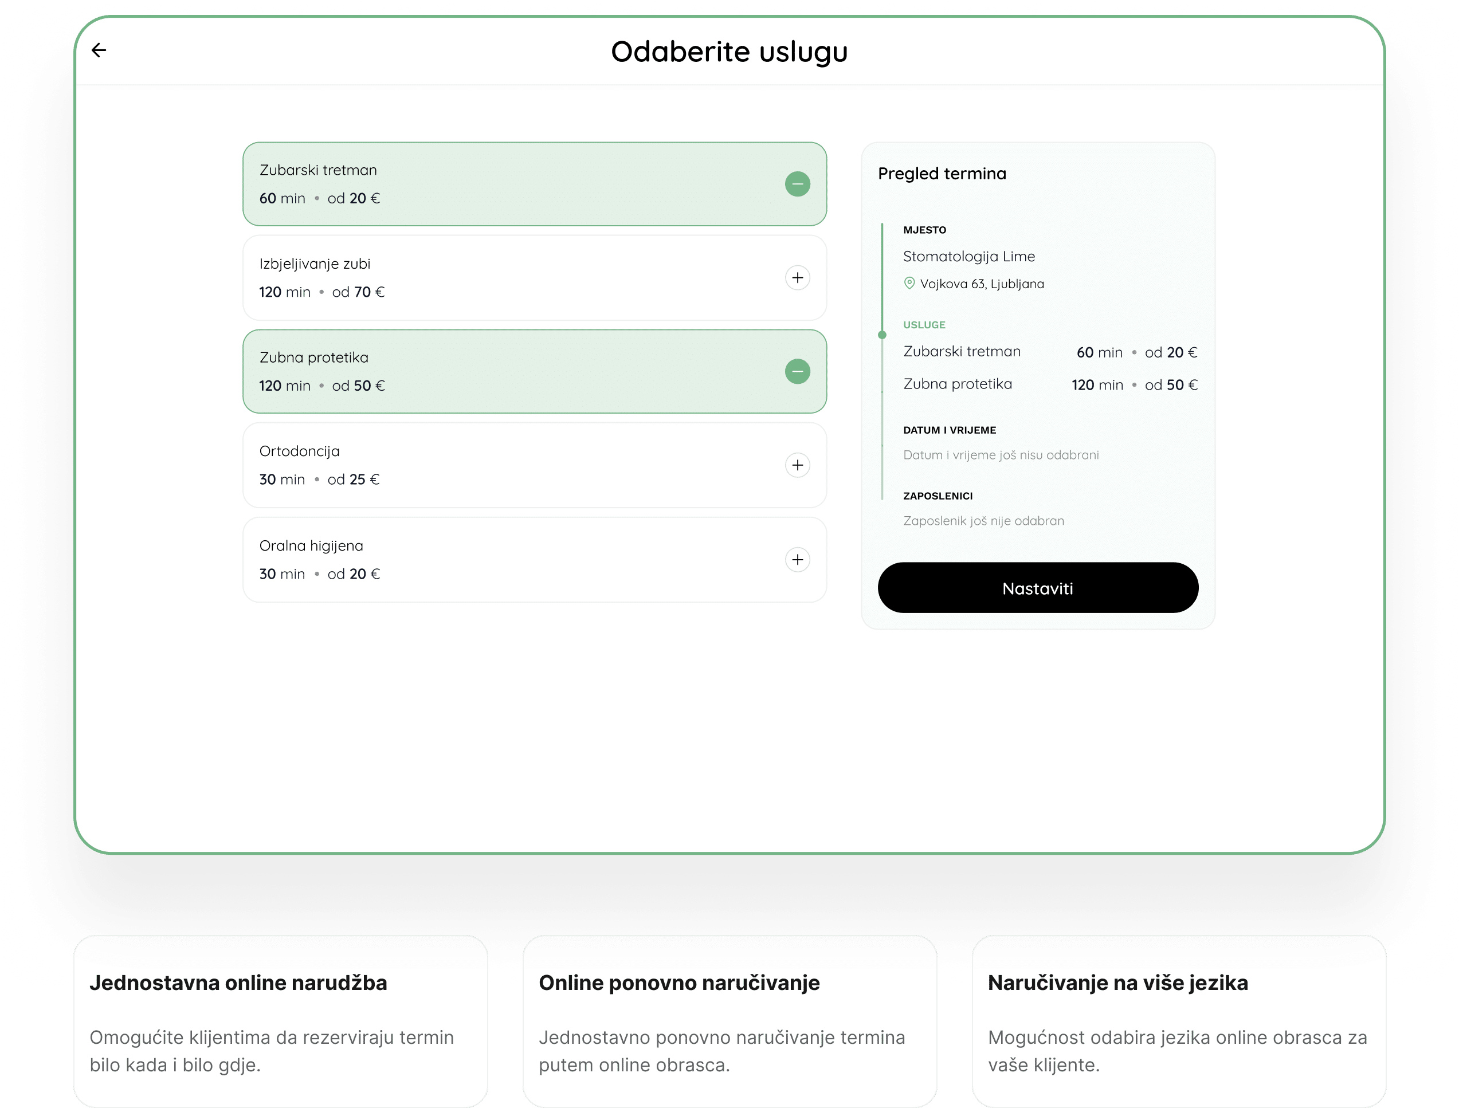Open Stomatologija Lime location details

click(969, 257)
